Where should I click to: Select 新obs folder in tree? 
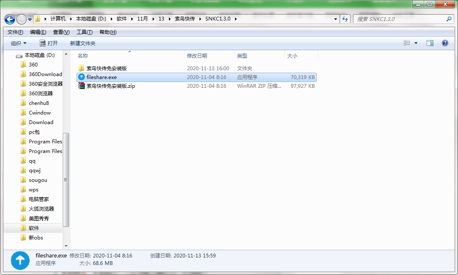pyautogui.click(x=36, y=238)
